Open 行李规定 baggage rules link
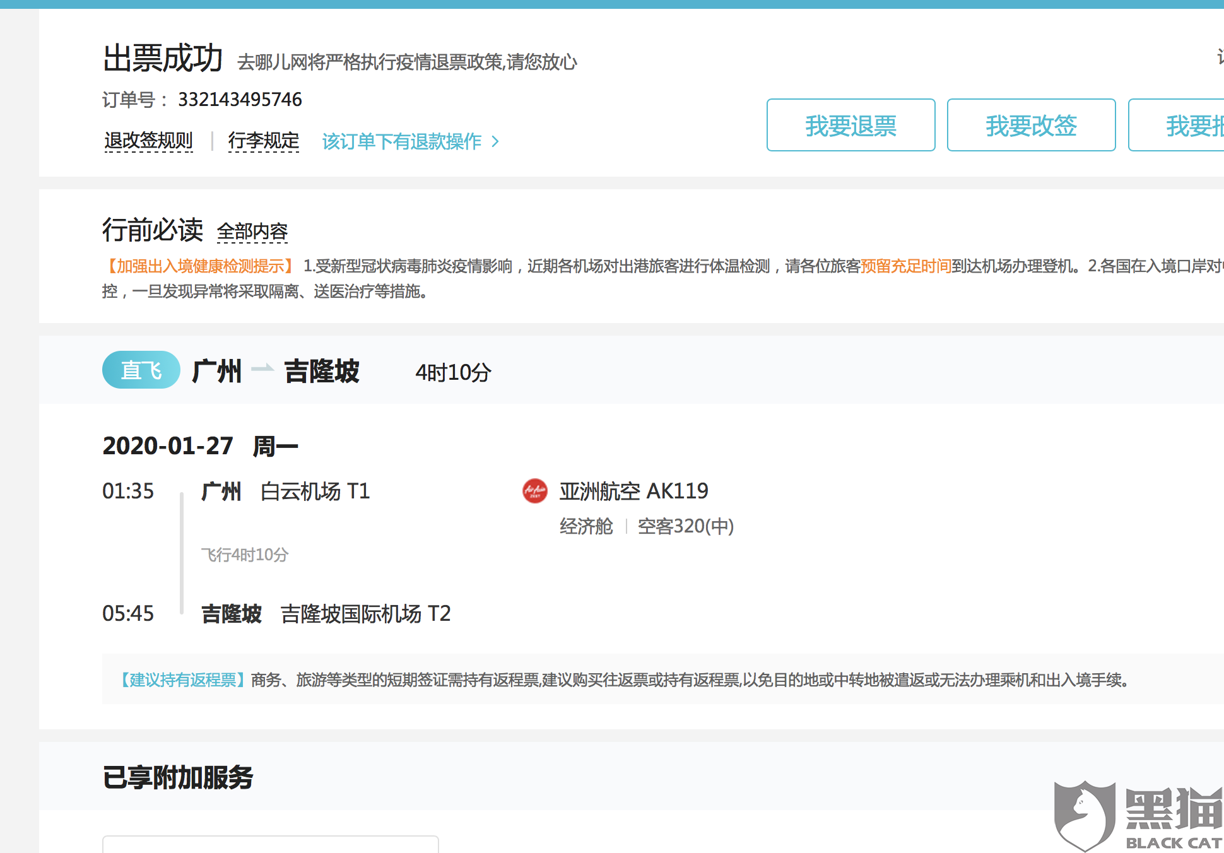The image size is (1224, 853). click(x=263, y=141)
